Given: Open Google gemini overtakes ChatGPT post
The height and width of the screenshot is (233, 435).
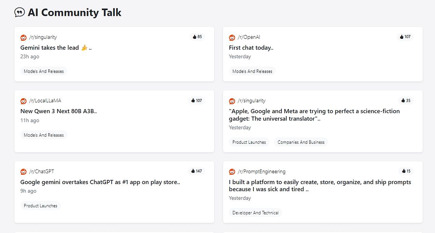Looking at the screenshot, I should [x=100, y=182].
